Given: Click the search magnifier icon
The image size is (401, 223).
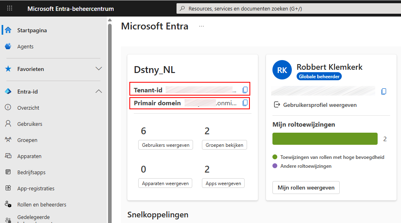Looking at the screenshot, I should click(182, 8).
